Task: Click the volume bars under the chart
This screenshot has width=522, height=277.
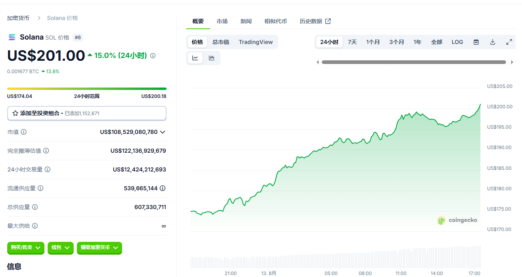Action: pos(335,257)
